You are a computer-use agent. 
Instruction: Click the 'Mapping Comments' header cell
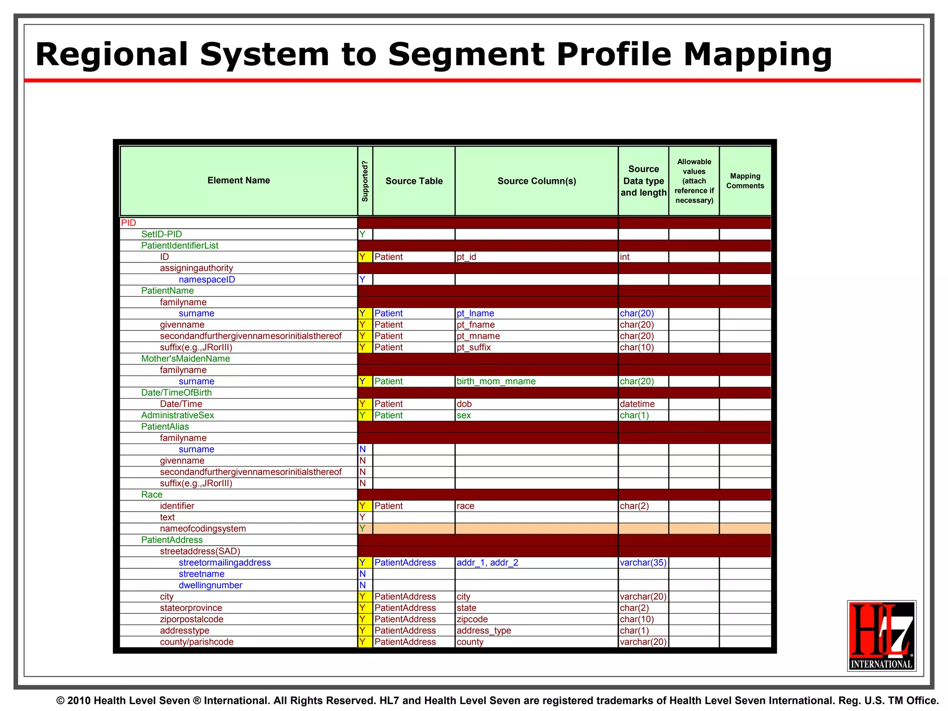745,181
